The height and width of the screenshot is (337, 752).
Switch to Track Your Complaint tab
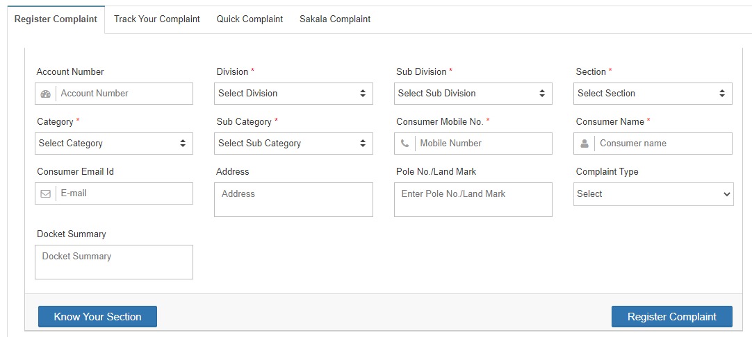tap(157, 19)
